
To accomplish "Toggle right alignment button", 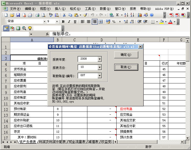I will 95,22.
